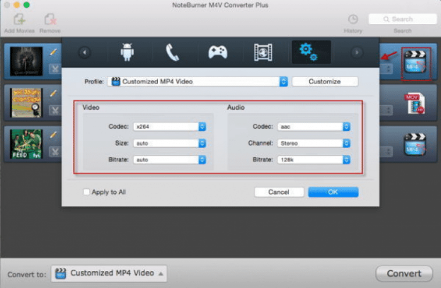Screen dimensions: 441x288
Task: Open the Video Codec x264 dropdown
Action: 170,127
